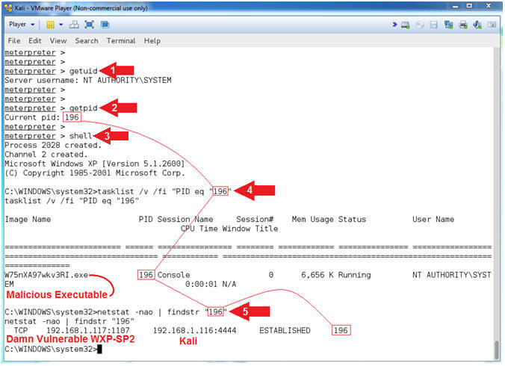Click the 'Session#' column header
505x366 pixels.
[x=255, y=219]
